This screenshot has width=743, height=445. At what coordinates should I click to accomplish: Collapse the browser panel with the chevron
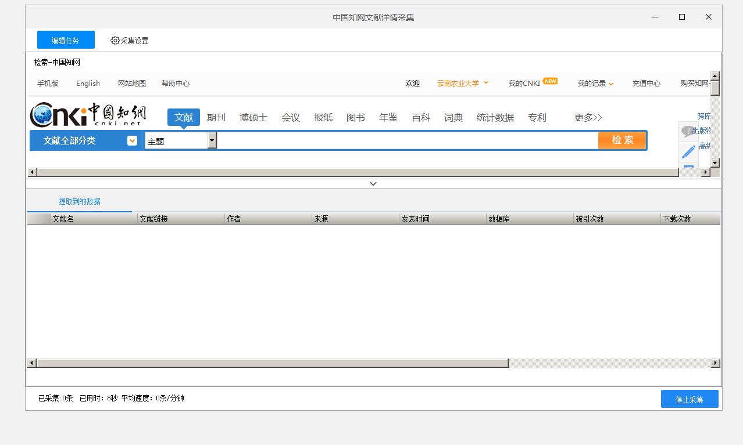pyautogui.click(x=373, y=184)
